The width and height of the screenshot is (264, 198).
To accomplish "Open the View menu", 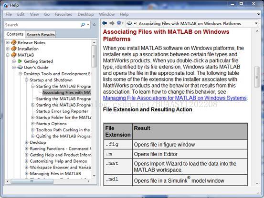I will click(x=34, y=14).
